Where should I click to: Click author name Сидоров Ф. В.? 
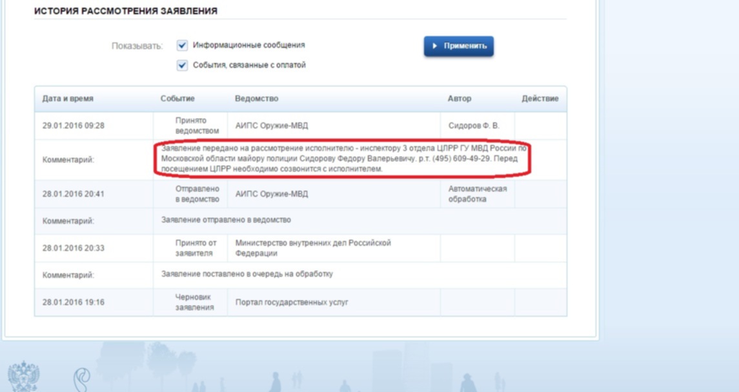(x=474, y=126)
